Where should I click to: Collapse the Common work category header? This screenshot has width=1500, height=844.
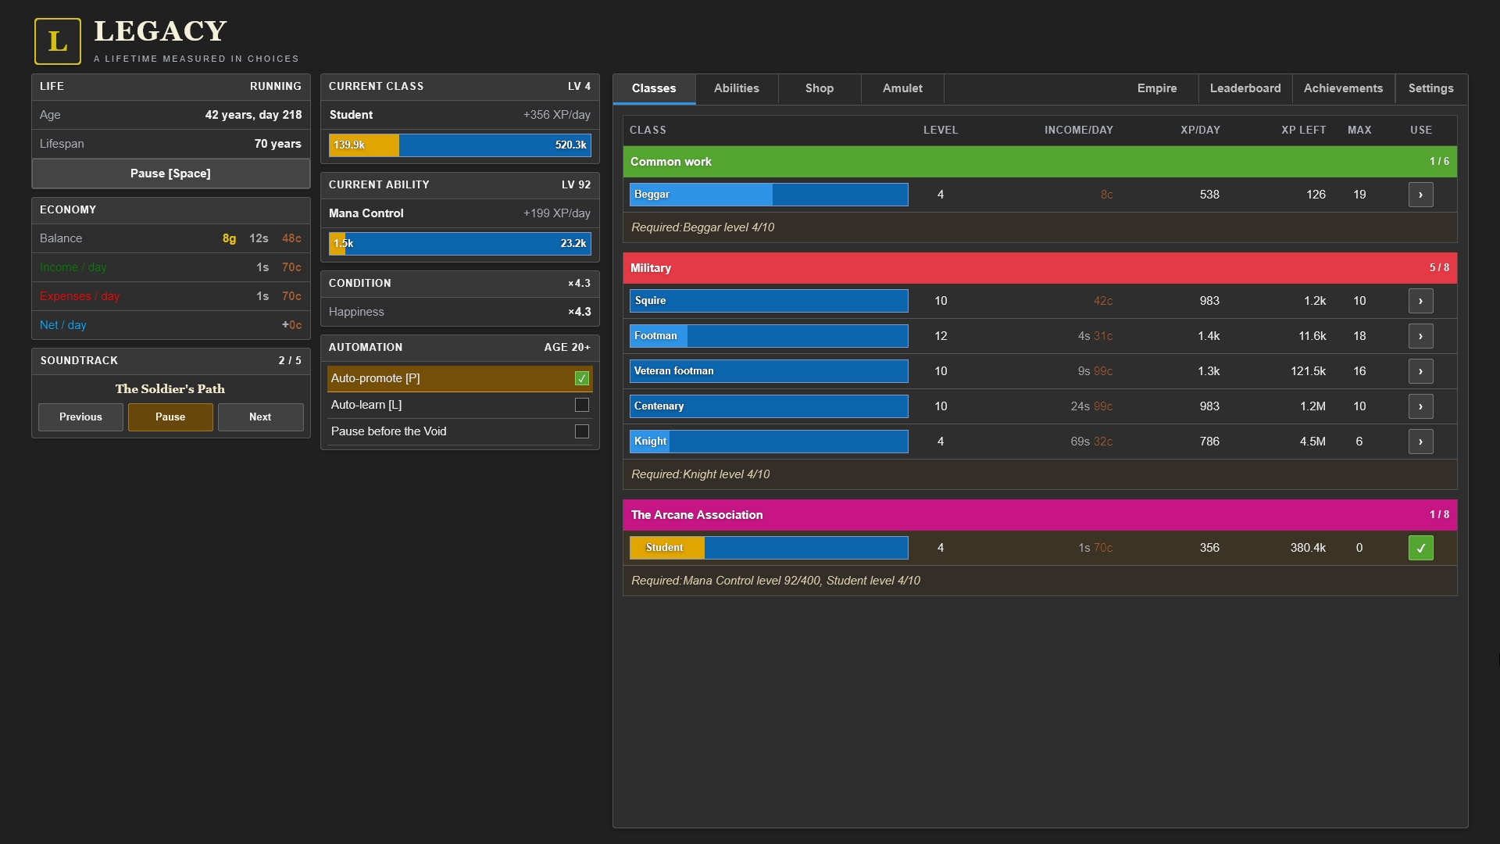tap(1040, 162)
